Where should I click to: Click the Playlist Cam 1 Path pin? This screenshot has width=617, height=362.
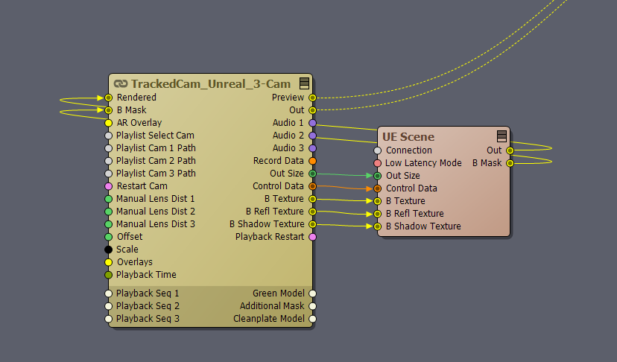click(x=109, y=148)
